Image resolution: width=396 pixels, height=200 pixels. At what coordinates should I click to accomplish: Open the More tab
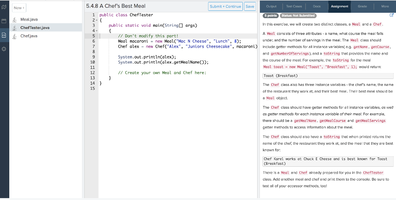coord(385,6)
